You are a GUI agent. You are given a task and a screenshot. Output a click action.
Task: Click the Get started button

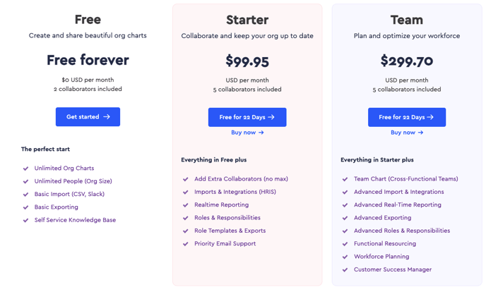(x=88, y=116)
